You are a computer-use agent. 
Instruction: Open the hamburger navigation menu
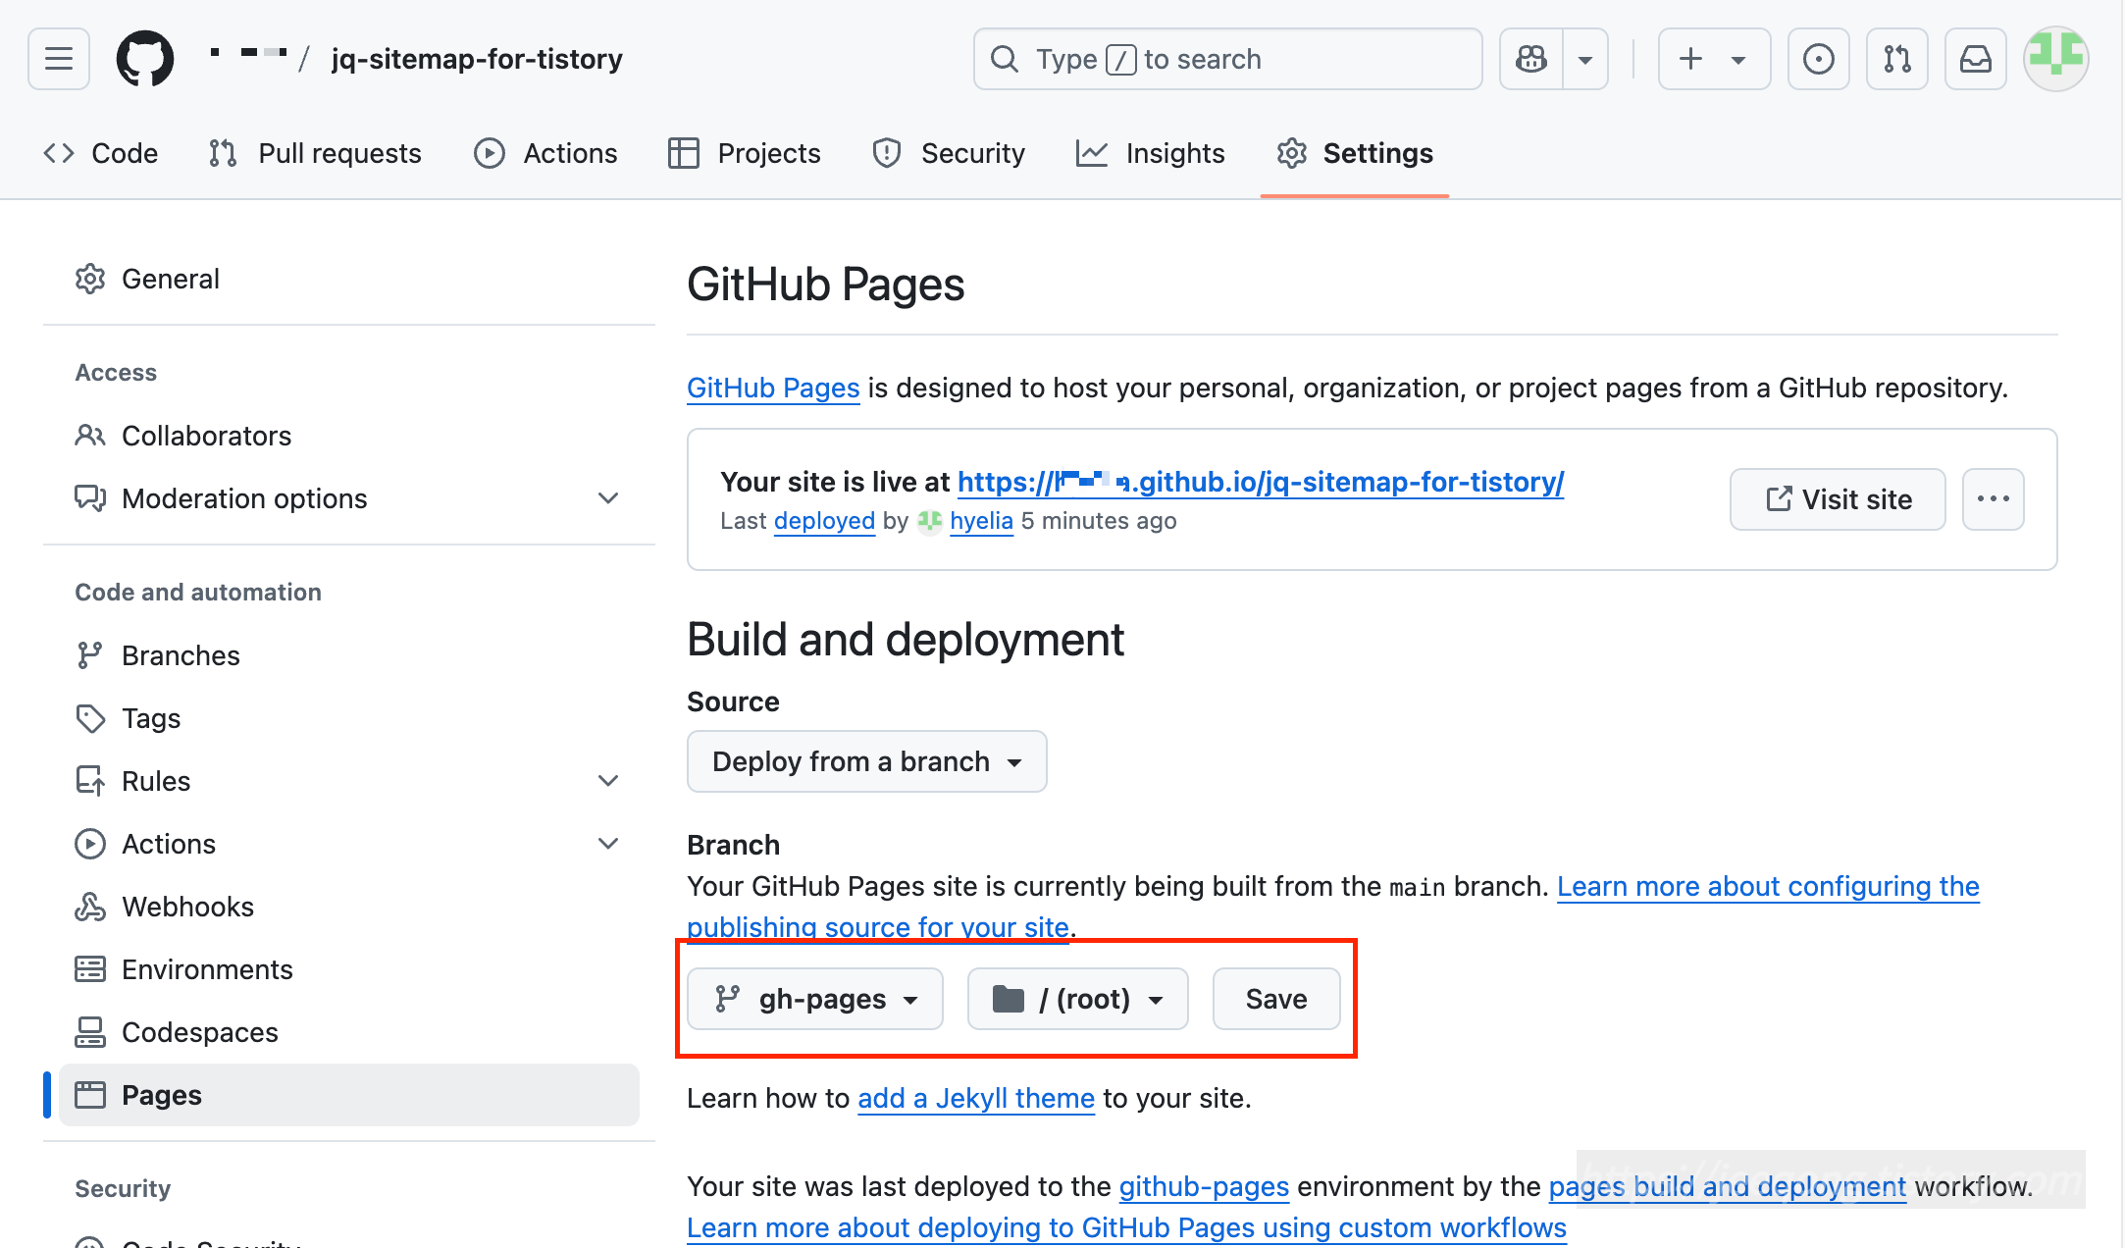point(59,59)
